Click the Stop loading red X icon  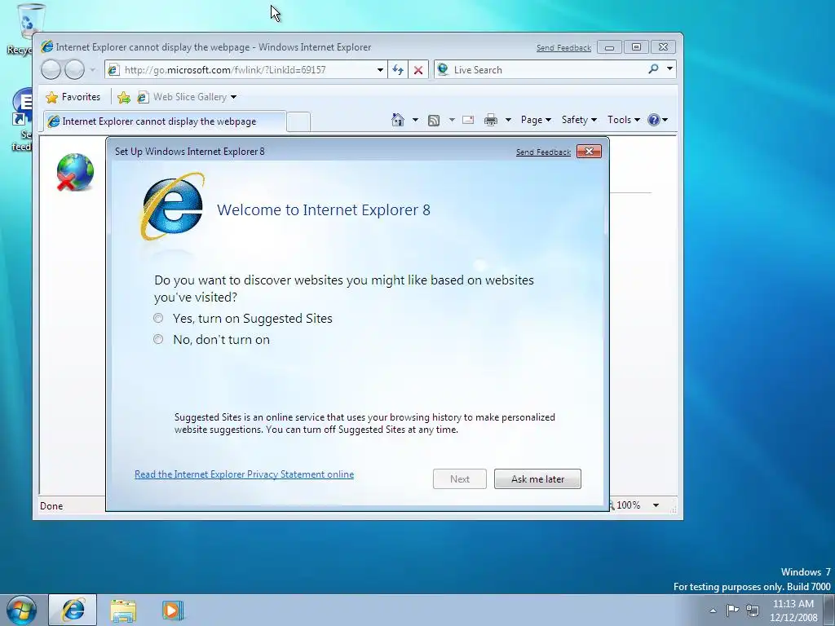coord(418,70)
